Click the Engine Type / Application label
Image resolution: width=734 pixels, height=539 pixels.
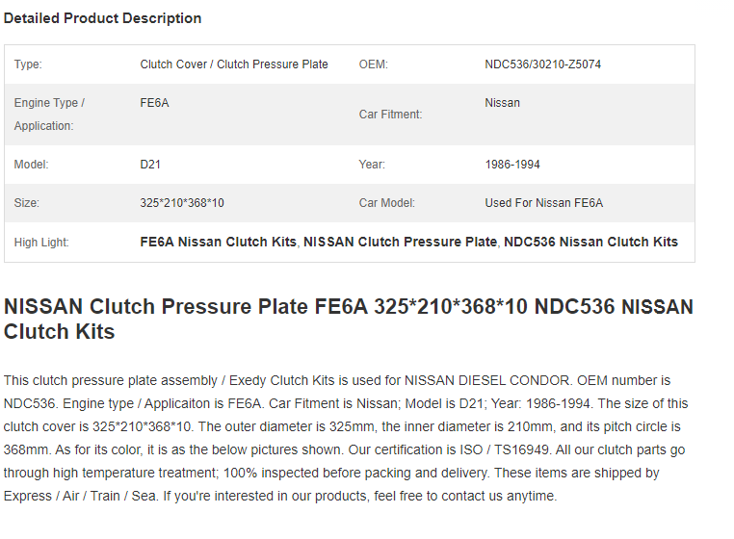click(x=49, y=115)
